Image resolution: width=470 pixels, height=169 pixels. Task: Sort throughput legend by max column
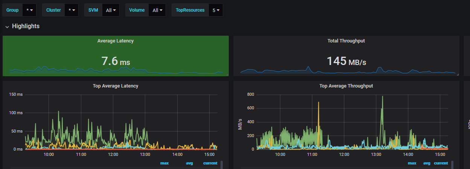tap(412, 163)
